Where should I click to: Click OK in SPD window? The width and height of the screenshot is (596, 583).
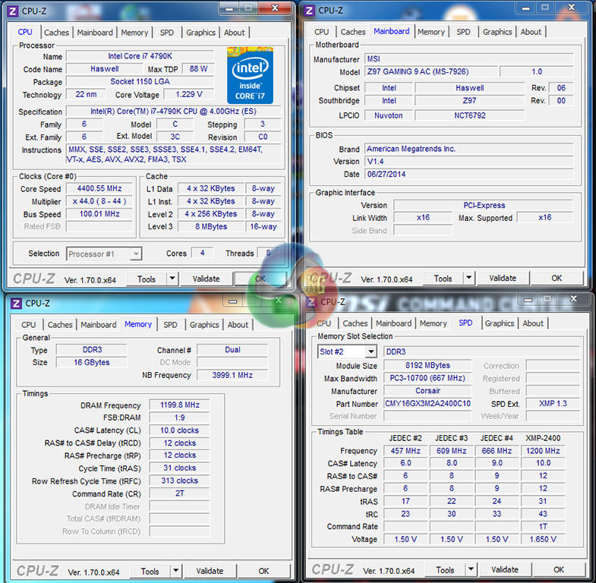[x=558, y=569]
